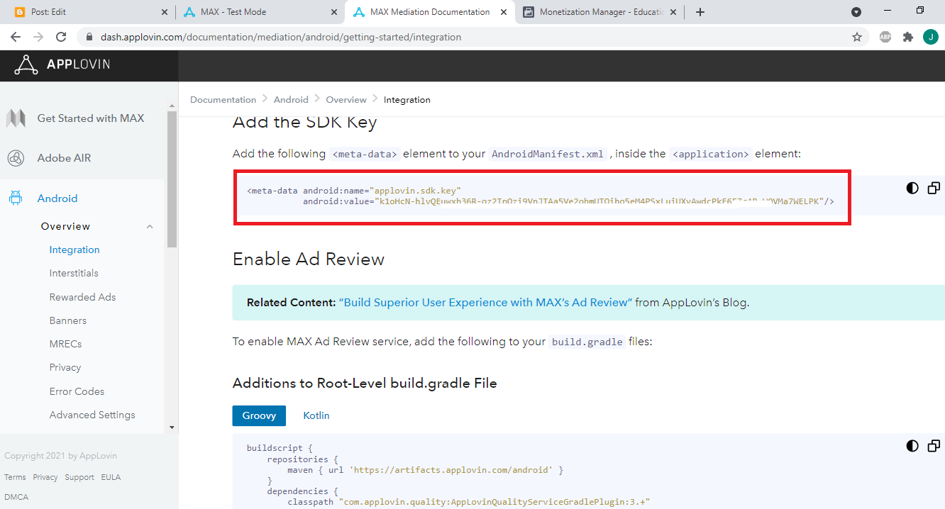Image resolution: width=945 pixels, height=509 pixels.
Task: Click the Get Started with MAX icon
Action: pyautogui.click(x=16, y=118)
